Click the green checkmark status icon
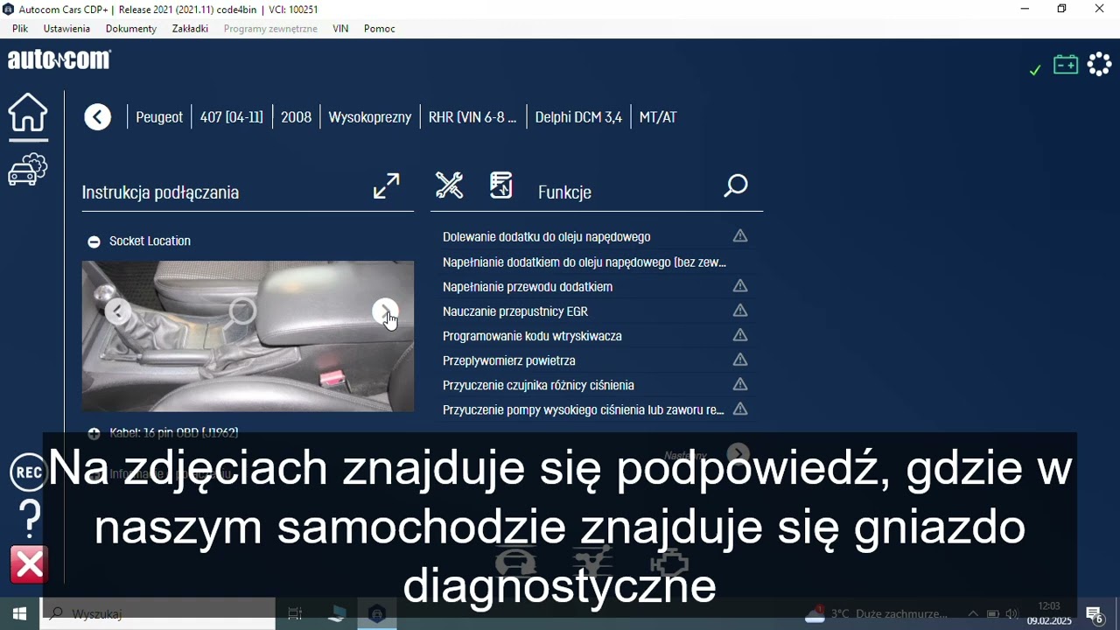Screen dimensions: 1120x630 click(1035, 70)
